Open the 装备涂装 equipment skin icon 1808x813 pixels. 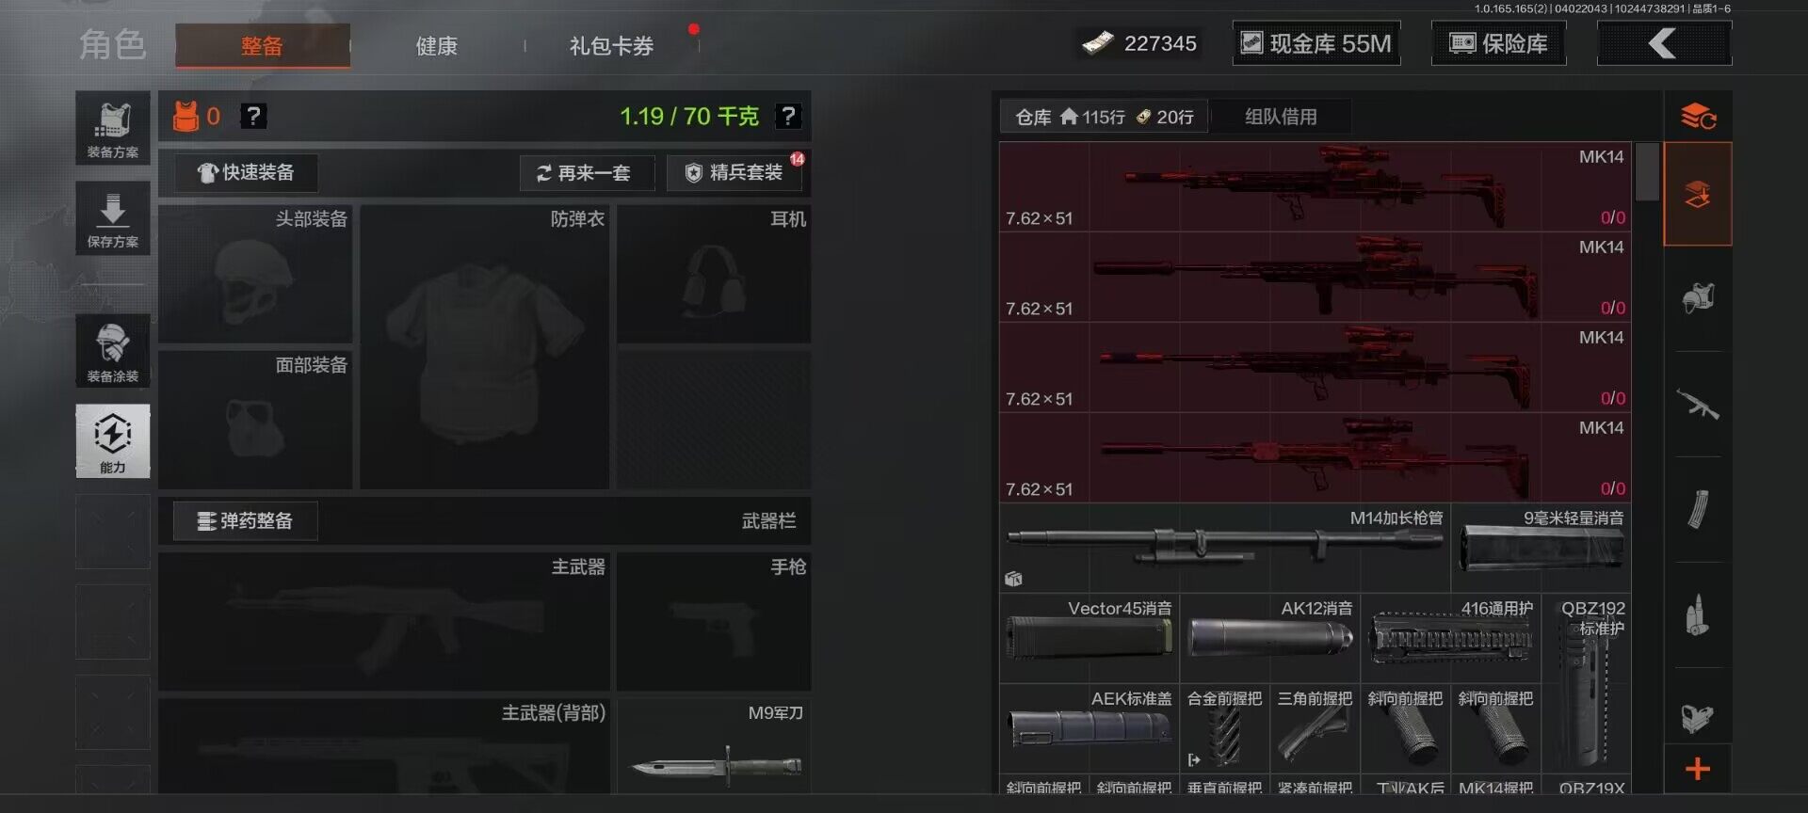(113, 351)
